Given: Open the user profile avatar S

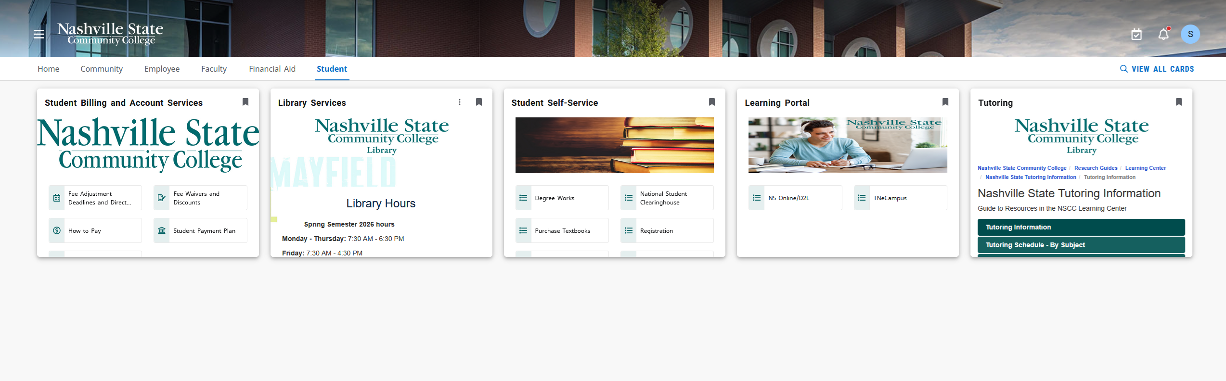Looking at the screenshot, I should pos(1190,34).
